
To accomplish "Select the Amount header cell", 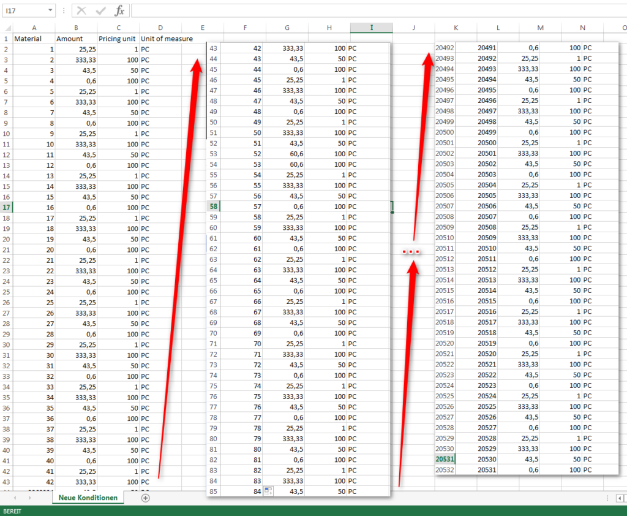I will click(x=76, y=39).
